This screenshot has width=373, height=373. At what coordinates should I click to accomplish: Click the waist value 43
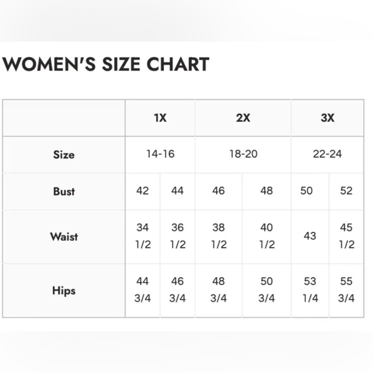310,236
